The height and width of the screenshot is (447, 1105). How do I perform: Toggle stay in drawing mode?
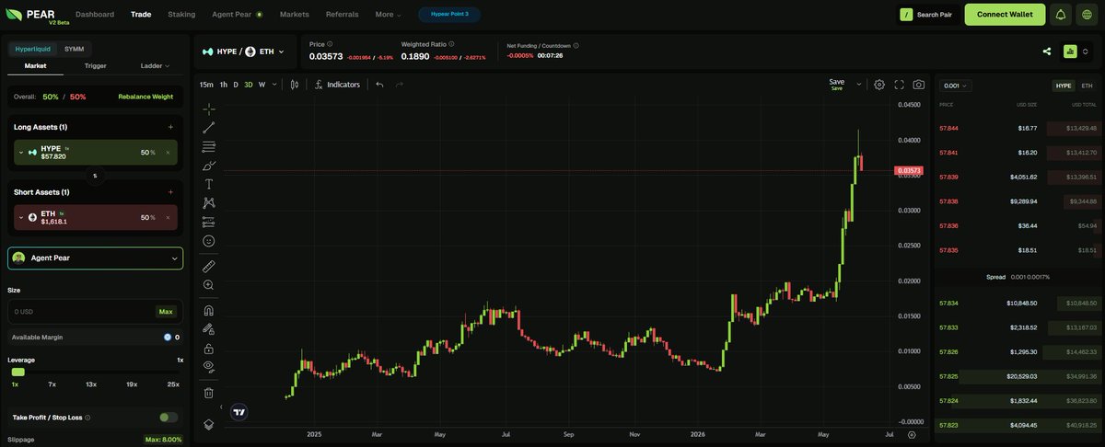coord(209,328)
